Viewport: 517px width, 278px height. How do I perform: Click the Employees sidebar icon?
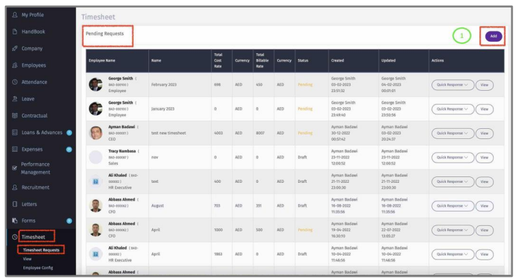(x=14, y=65)
